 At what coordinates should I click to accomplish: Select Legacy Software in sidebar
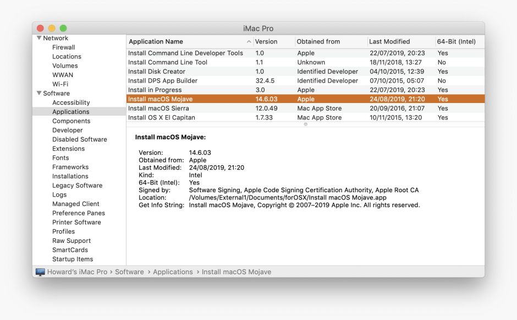[77, 186]
